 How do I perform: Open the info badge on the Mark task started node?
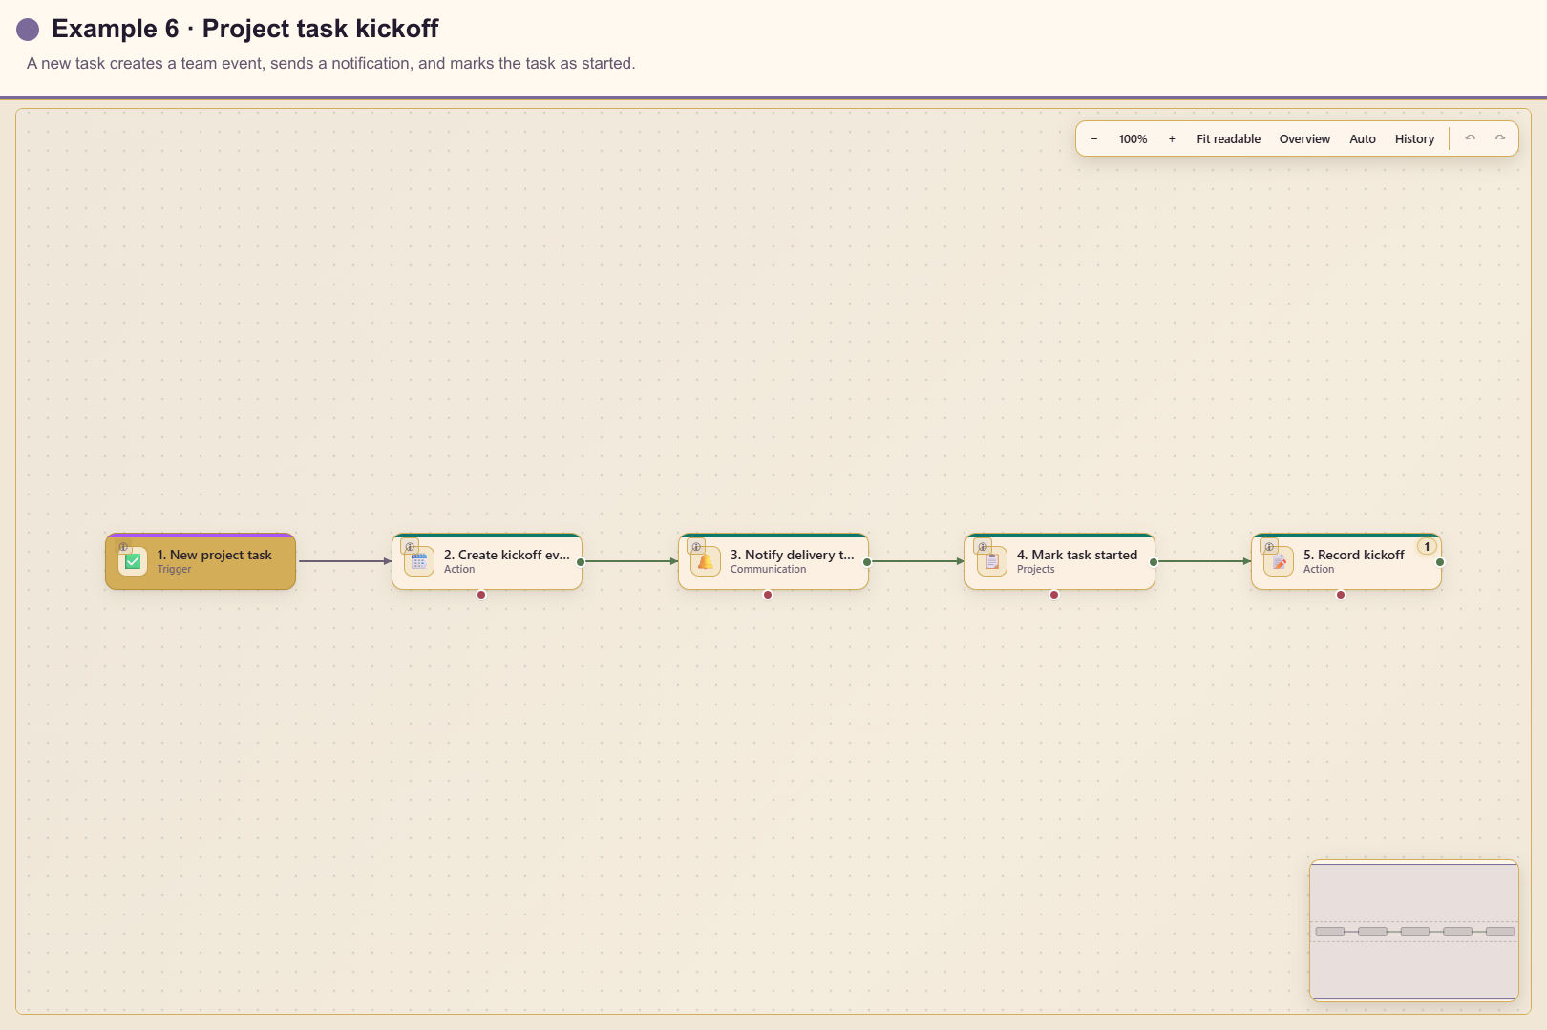pyautogui.click(x=983, y=547)
